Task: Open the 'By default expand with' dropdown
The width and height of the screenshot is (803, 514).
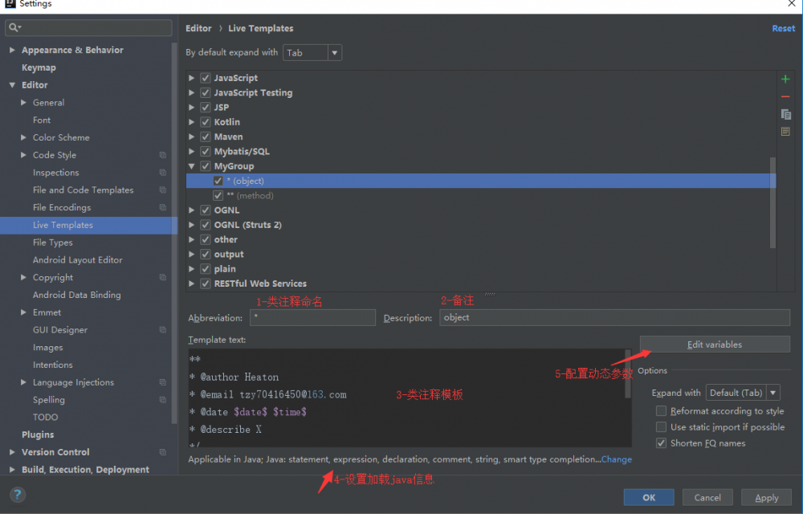Action: (x=335, y=52)
